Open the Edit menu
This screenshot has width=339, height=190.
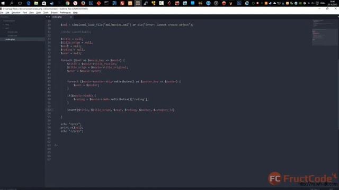point(7,13)
